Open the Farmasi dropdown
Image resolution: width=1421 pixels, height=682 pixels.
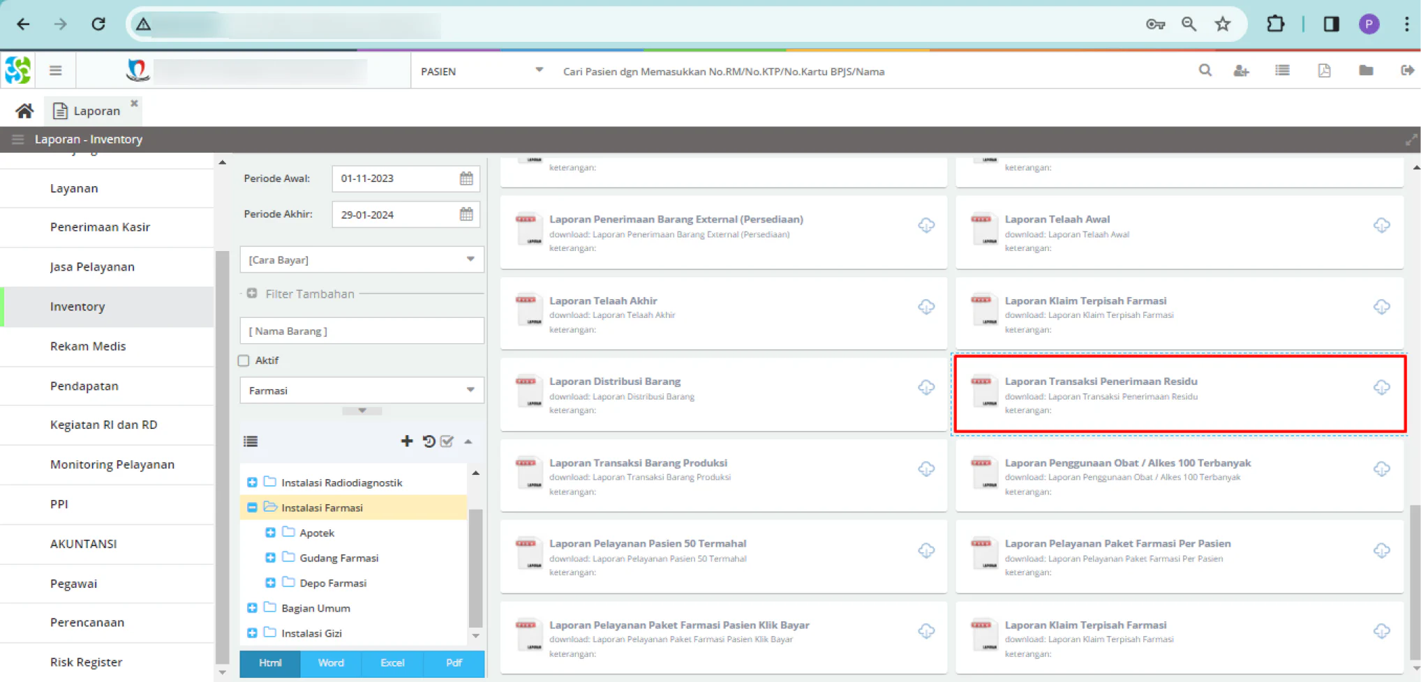[362, 391]
